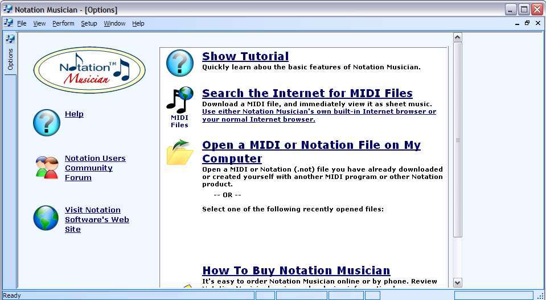Click the open folder icon with the green arrow
This screenshot has width=546, height=300.
click(x=180, y=152)
